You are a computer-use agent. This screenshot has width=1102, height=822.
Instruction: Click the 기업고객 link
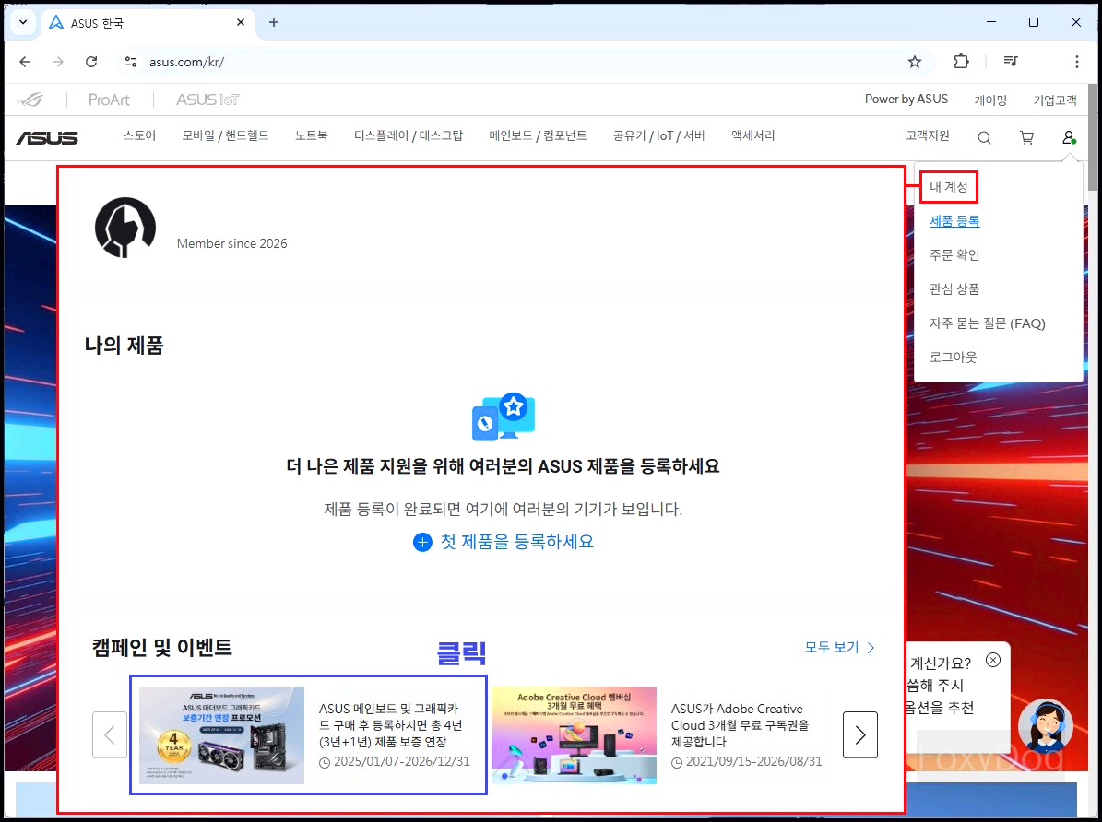1054,100
